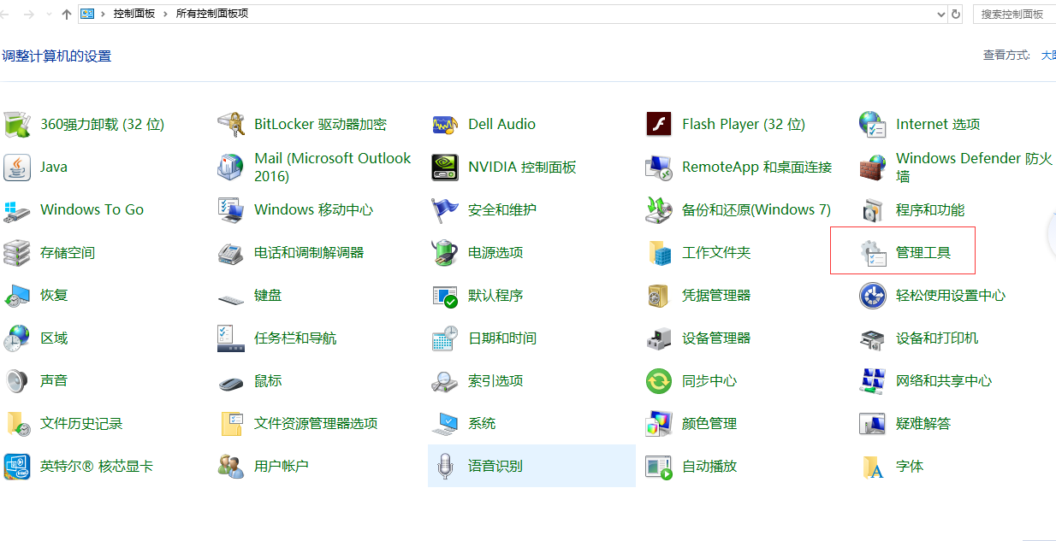Open the address bar history dropdown
This screenshot has width=1056, height=541.
pyautogui.click(x=941, y=14)
